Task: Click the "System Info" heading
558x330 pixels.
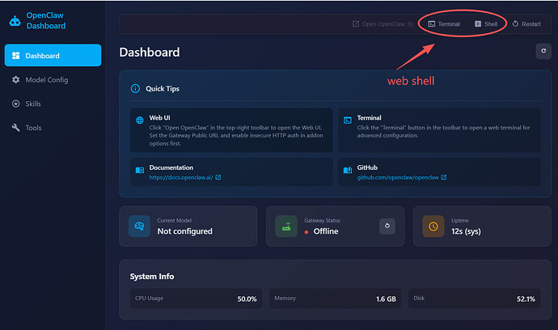Action: tap(152, 277)
